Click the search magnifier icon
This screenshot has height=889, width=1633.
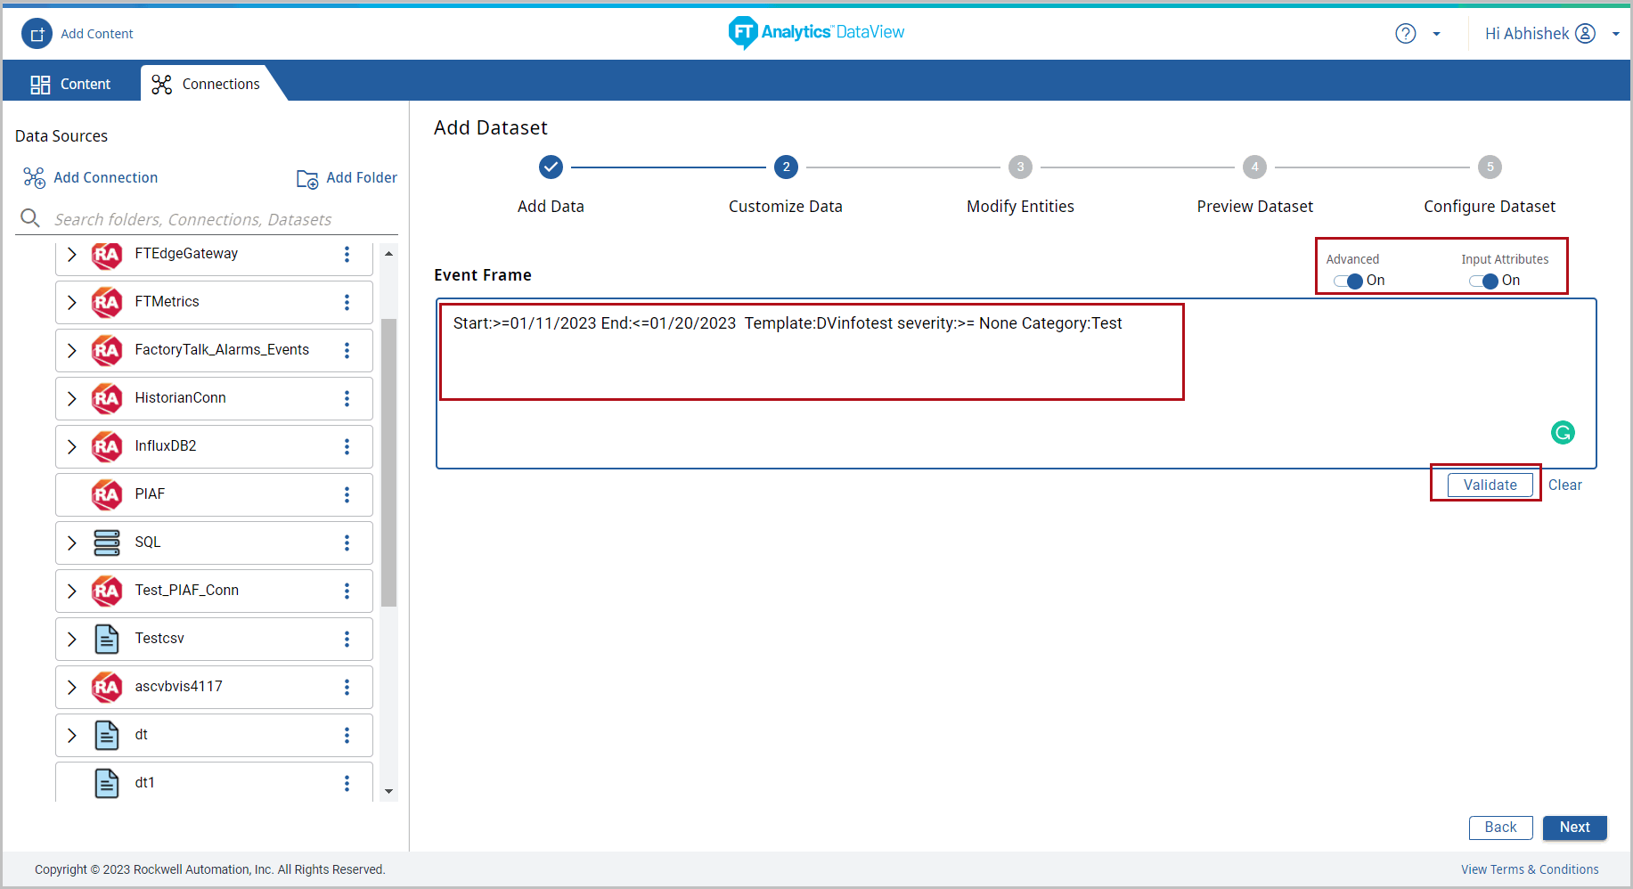[x=30, y=218]
